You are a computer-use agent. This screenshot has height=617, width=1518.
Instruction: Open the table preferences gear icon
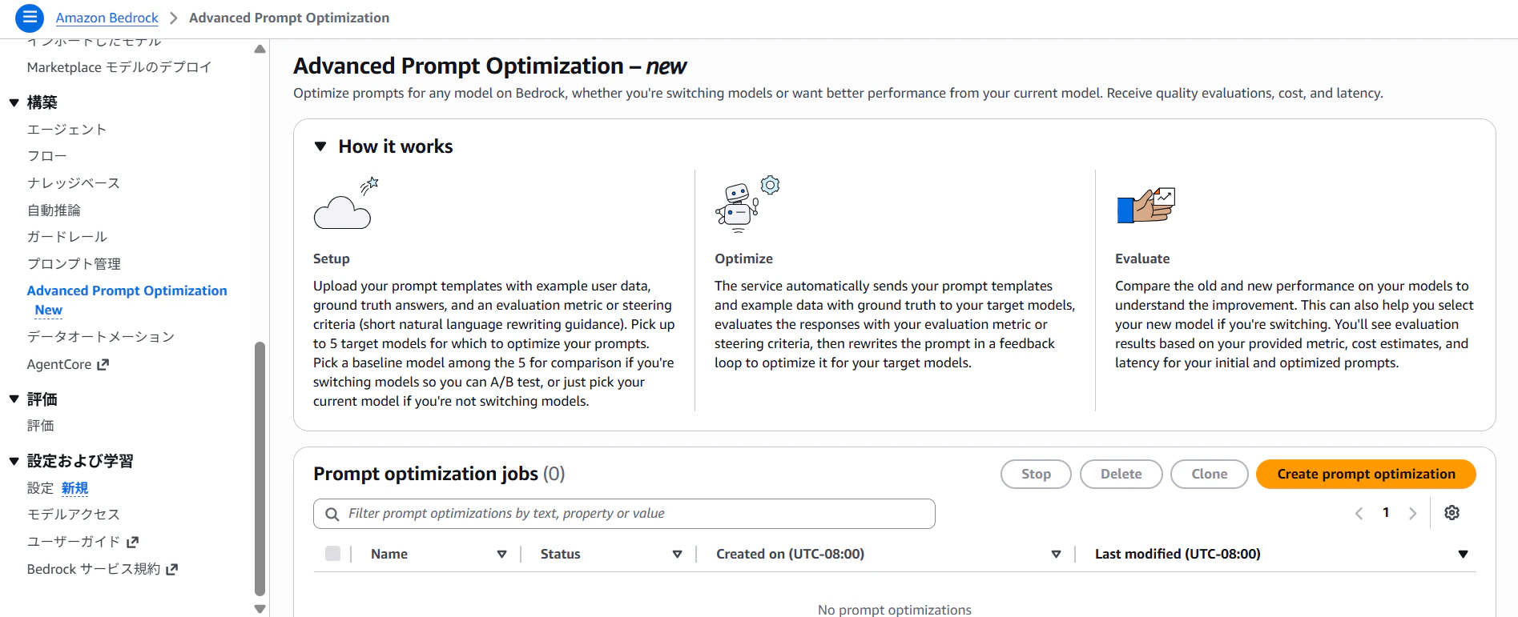(1452, 513)
